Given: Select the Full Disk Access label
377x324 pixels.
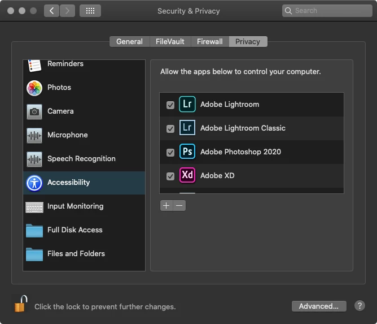Looking at the screenshot, I should coord(75,230).
